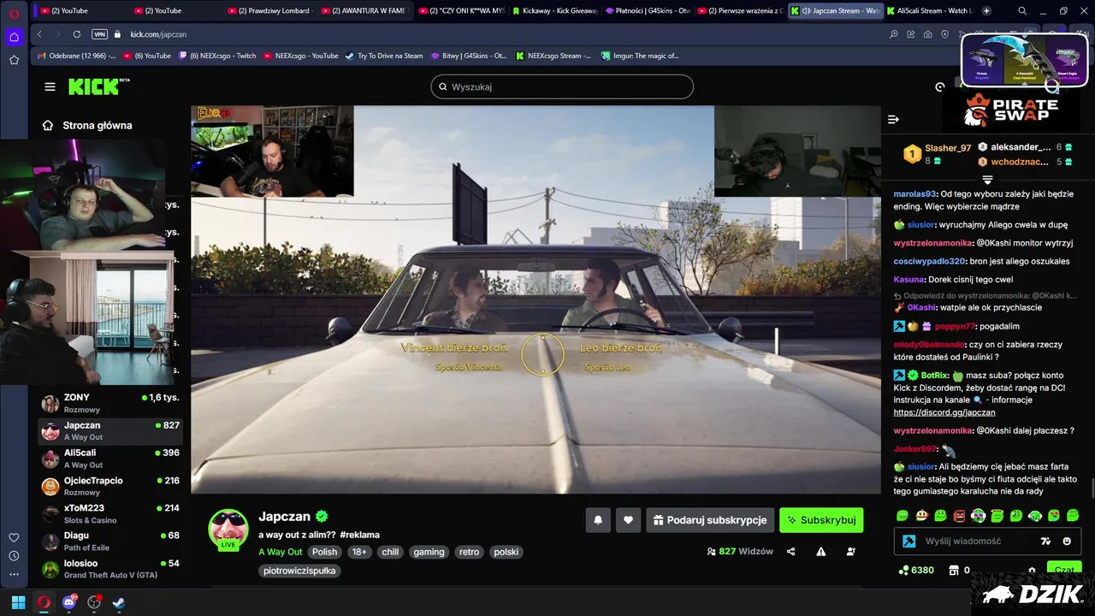Screen dimensions: 1095x616
Task: Open a new browser tab
Action: tap(986, 10)
